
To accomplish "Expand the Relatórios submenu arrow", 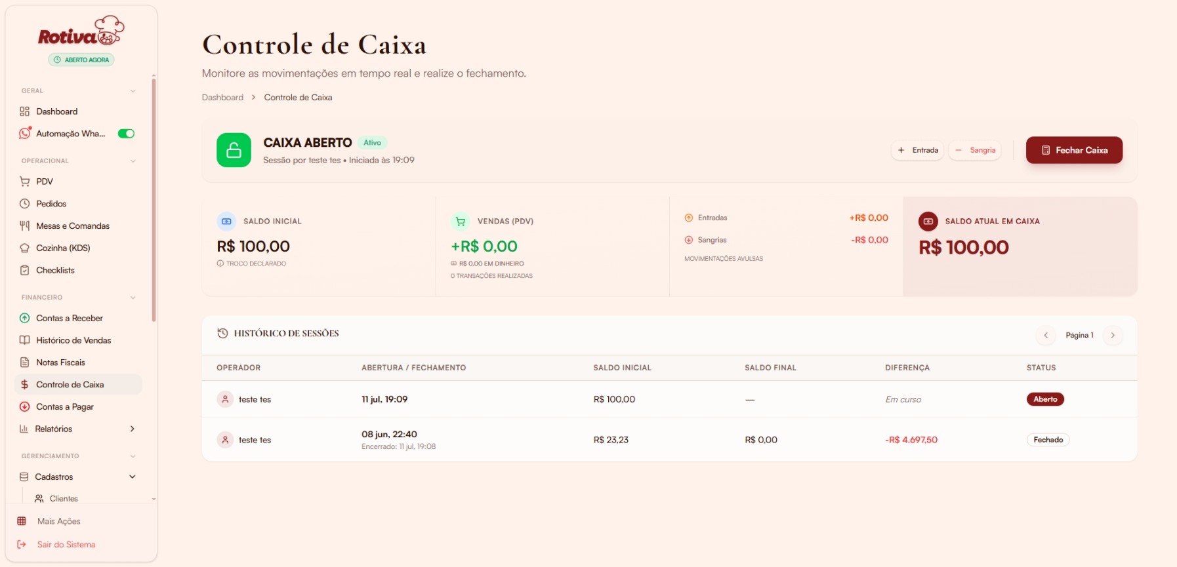I will point(133,429).
